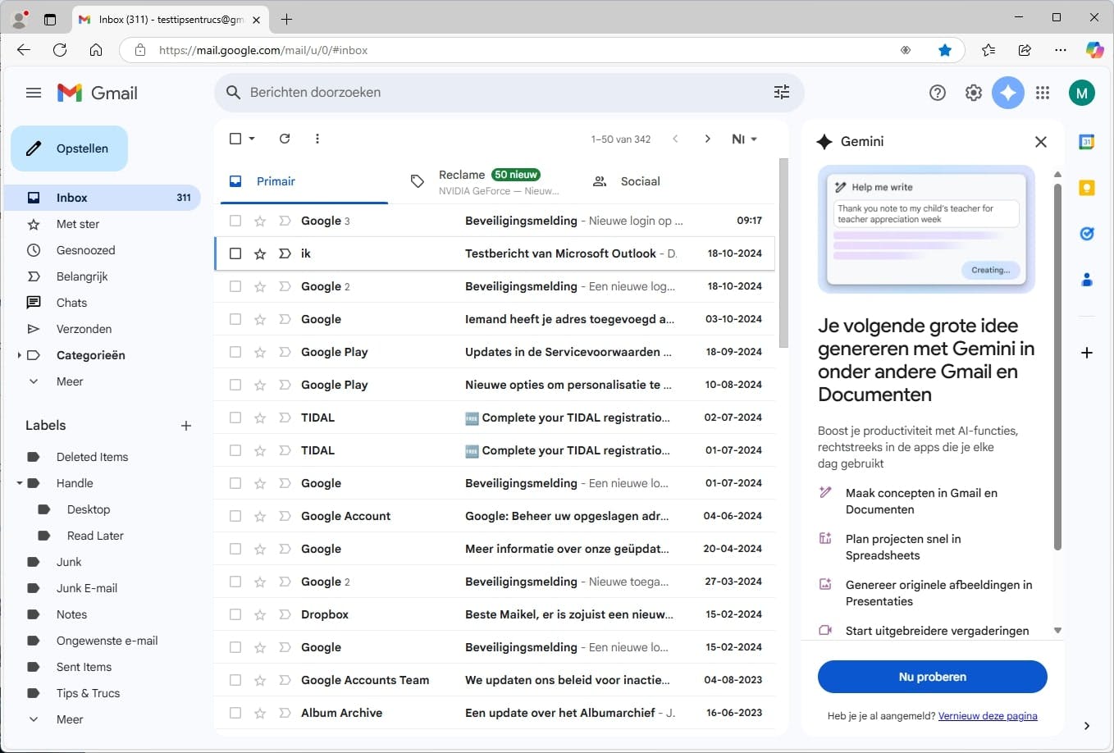This screenshot has width=1114, height=753.
Task: Click the Gemini sparkle icon in header
Action: (1008, 93)
